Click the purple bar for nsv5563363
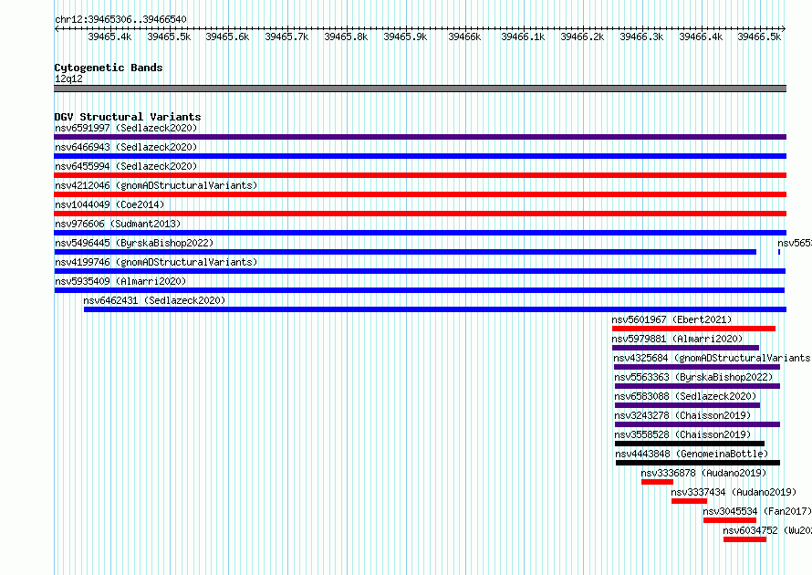 (697, 386)
